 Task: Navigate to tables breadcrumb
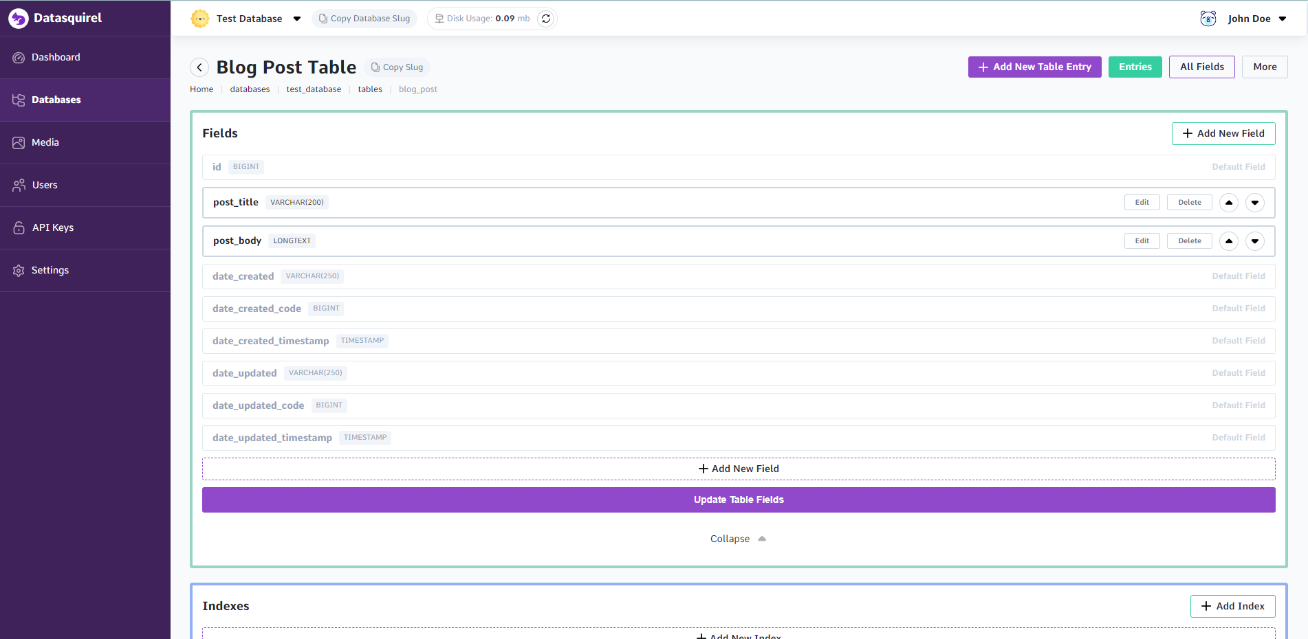[370, 89]
